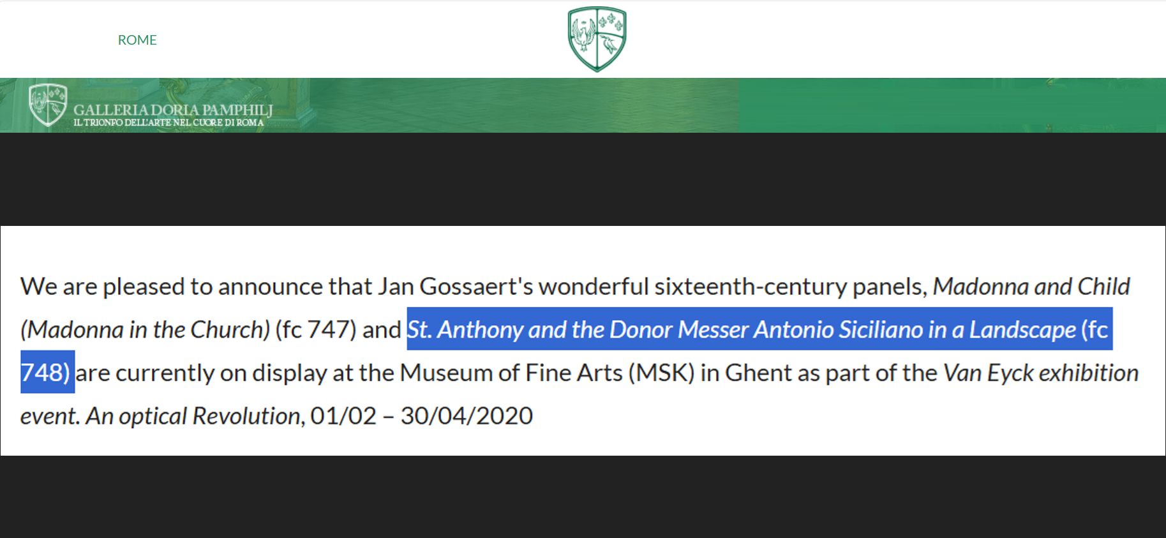Click the 'Il trionfo dell'arte' banner subtitle

168,123
